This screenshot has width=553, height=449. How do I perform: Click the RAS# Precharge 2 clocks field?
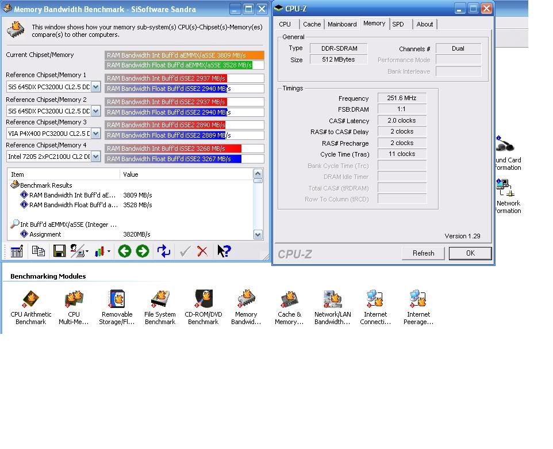[x=402, y=143]
